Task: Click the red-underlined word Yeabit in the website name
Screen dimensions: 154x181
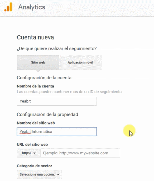Action: [x=25, y=131]
